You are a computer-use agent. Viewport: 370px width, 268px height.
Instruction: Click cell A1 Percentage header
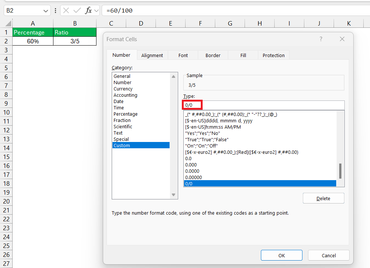pos(33,32)
